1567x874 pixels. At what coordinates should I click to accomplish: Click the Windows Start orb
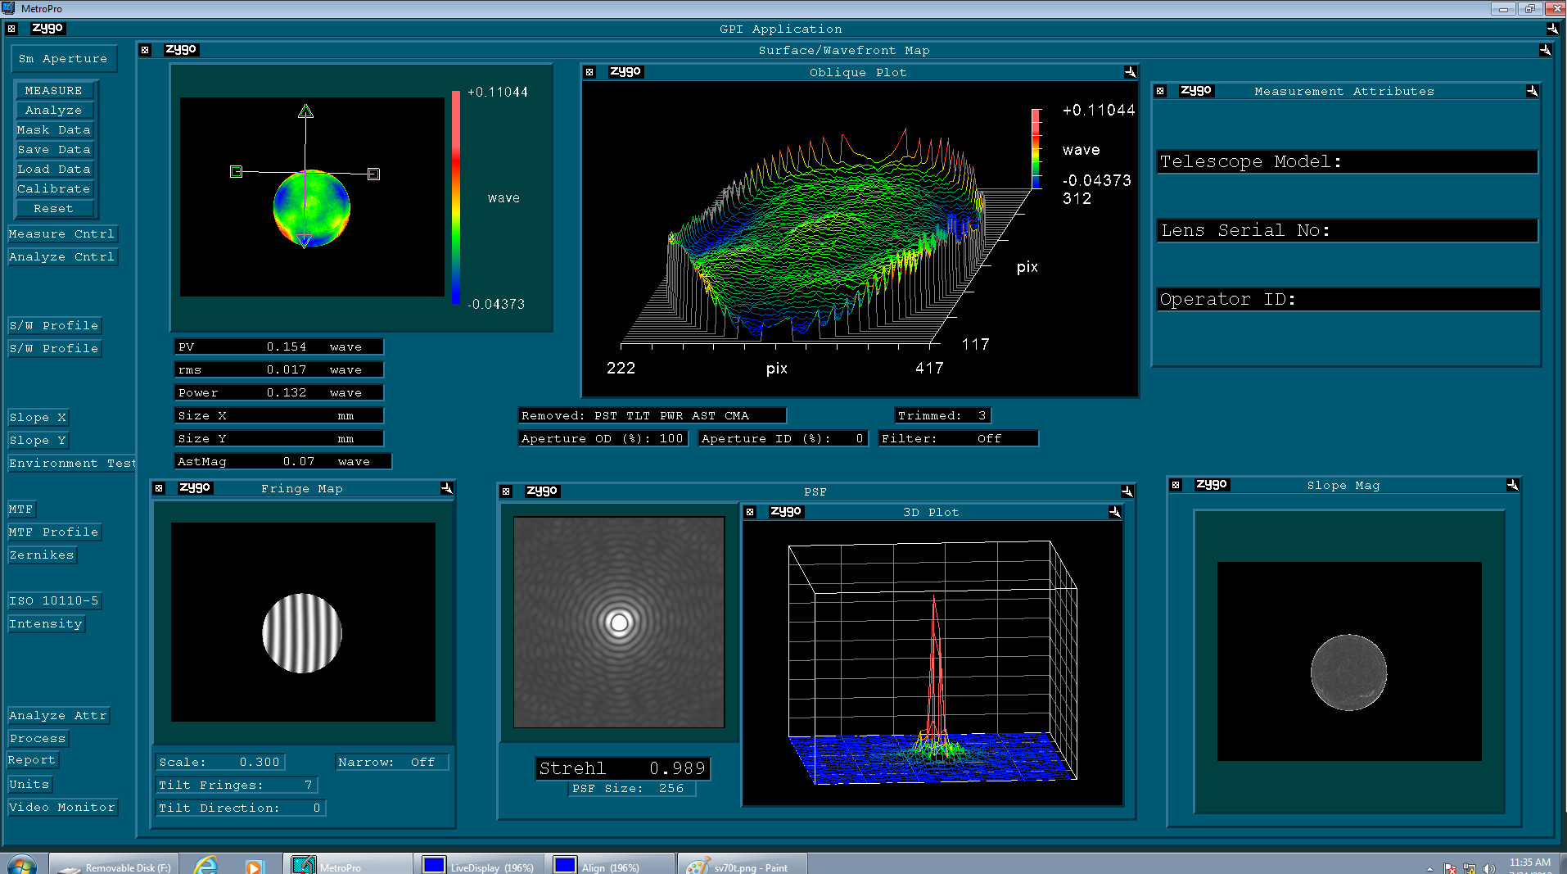[22, 865]
